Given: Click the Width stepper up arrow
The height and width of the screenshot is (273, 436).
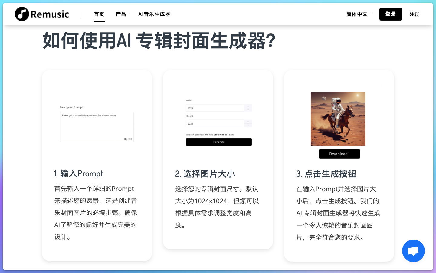Looking at the screenshot, I should 248,106.
